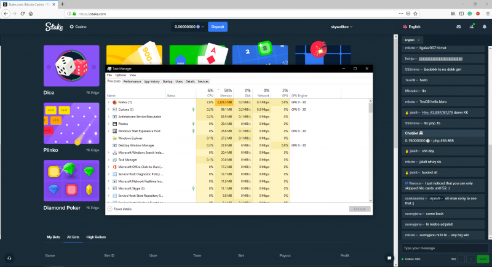Open live support headset icon
This screenshot has height=267, width=492.
[x=9, y=258]
